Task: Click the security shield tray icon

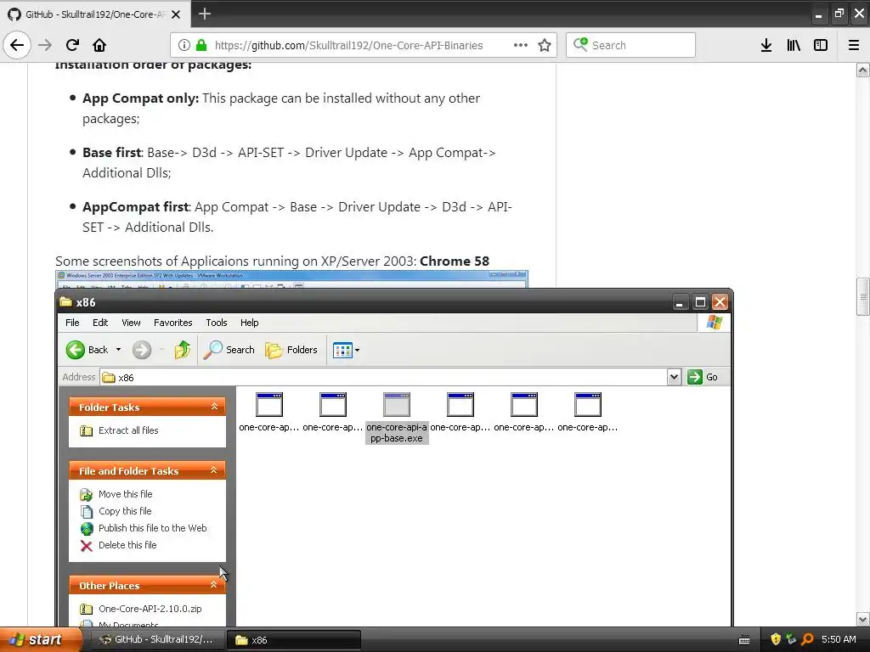Action: click(x=776, y=640)
